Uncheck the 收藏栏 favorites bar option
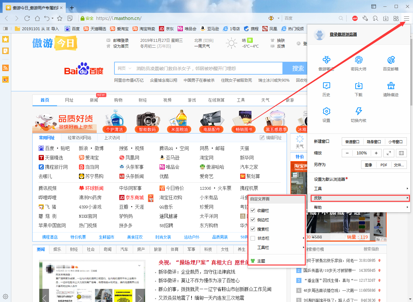Screen dimensions: 413x302 (252, 210)
